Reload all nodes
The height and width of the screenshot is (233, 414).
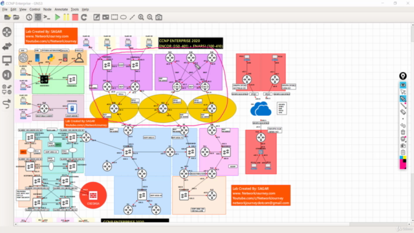click(x=84, y=17)
